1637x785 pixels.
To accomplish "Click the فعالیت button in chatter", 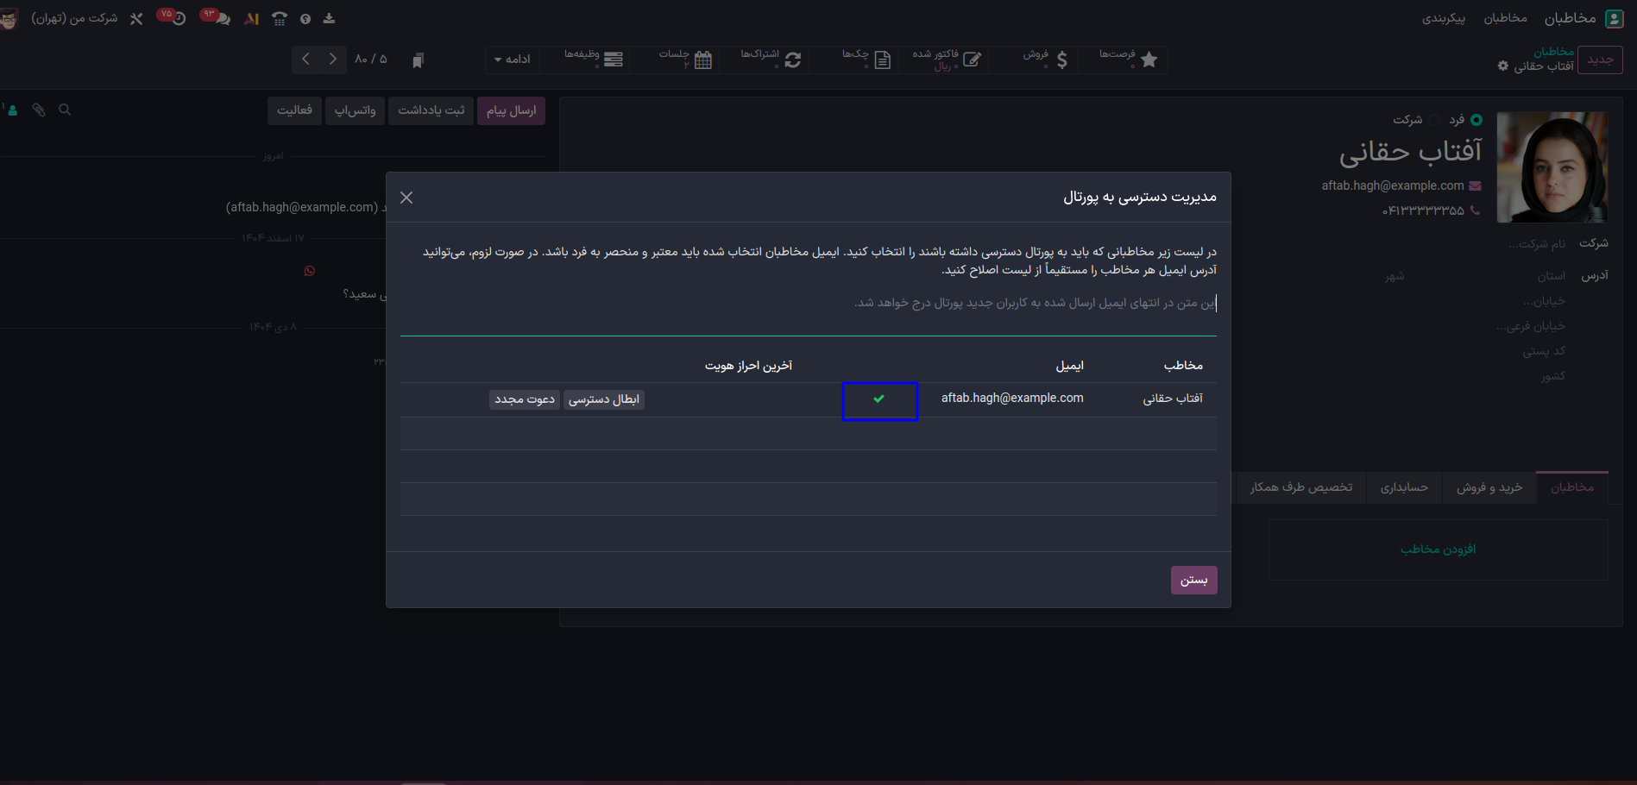I will click(x=294, y=110).
